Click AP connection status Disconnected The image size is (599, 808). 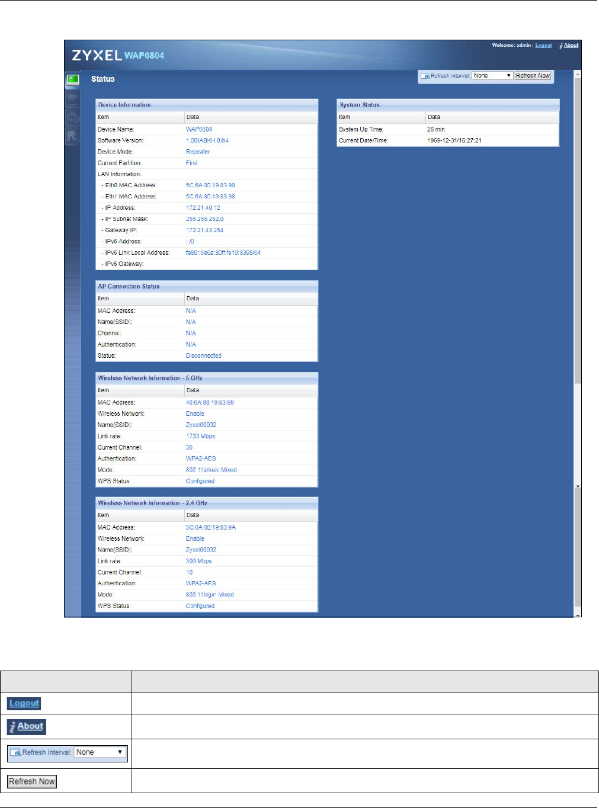204,356
